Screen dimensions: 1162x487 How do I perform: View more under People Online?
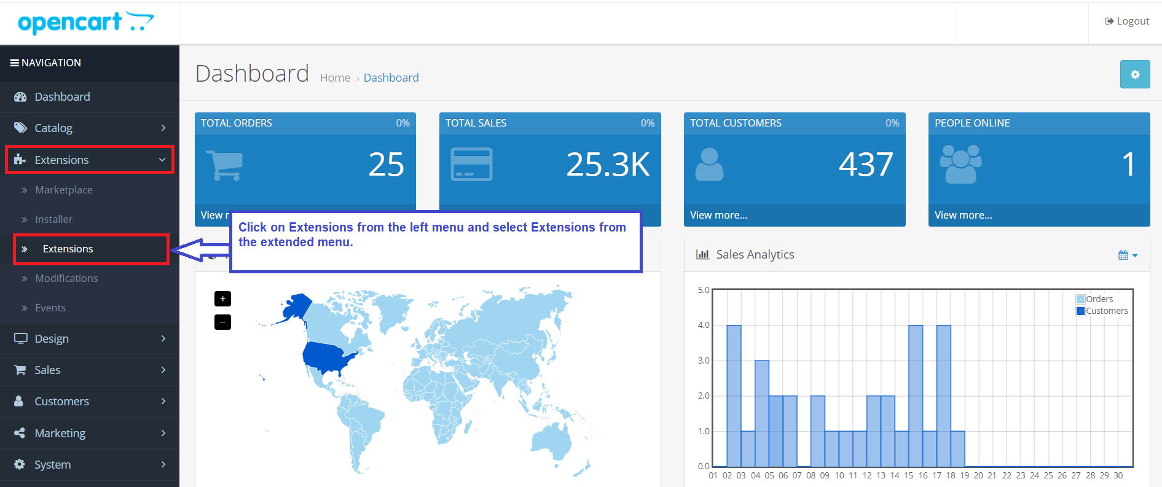pyautogui.click(x=963, y=216)
